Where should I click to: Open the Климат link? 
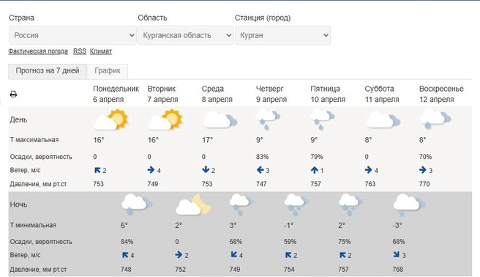coord(101,51)
